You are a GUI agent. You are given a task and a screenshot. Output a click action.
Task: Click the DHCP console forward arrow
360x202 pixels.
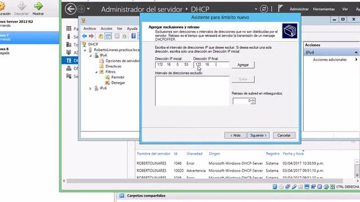(x=91, y=36)
